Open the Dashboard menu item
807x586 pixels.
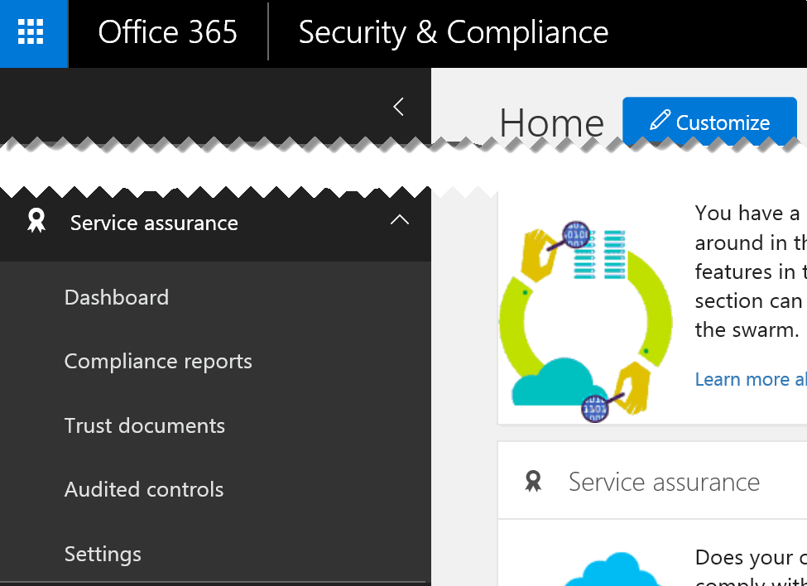(x=117, y=297)
